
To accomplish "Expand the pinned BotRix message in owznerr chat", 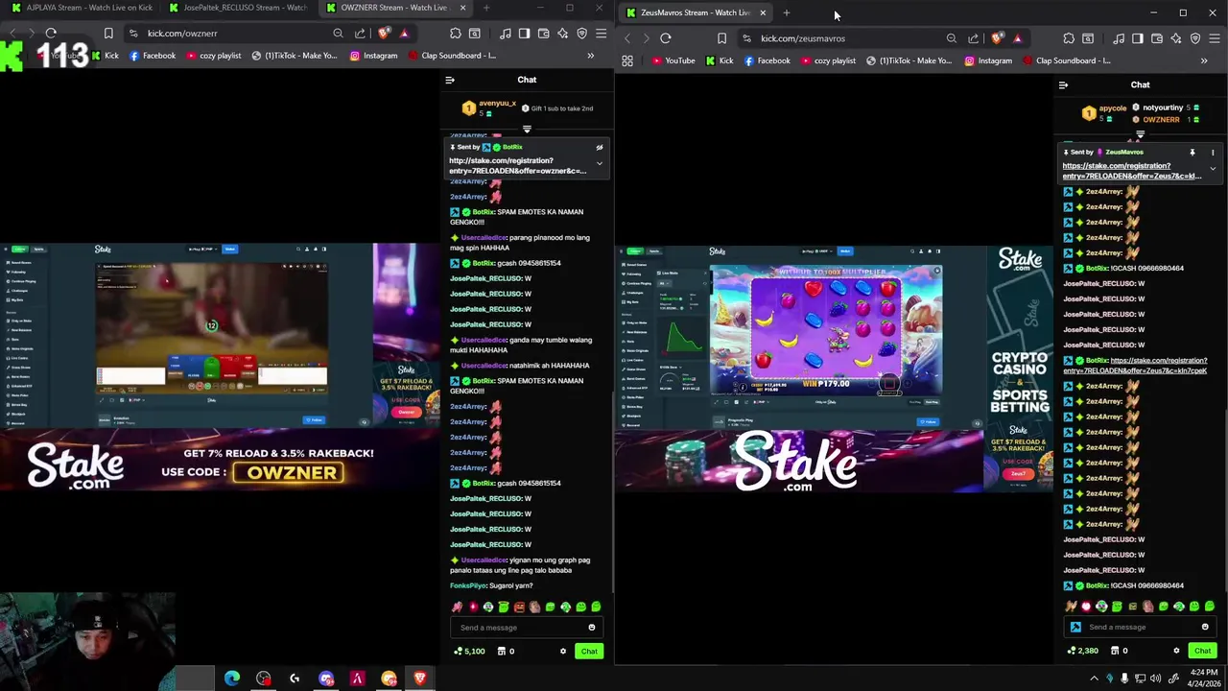I will (600, 163).
